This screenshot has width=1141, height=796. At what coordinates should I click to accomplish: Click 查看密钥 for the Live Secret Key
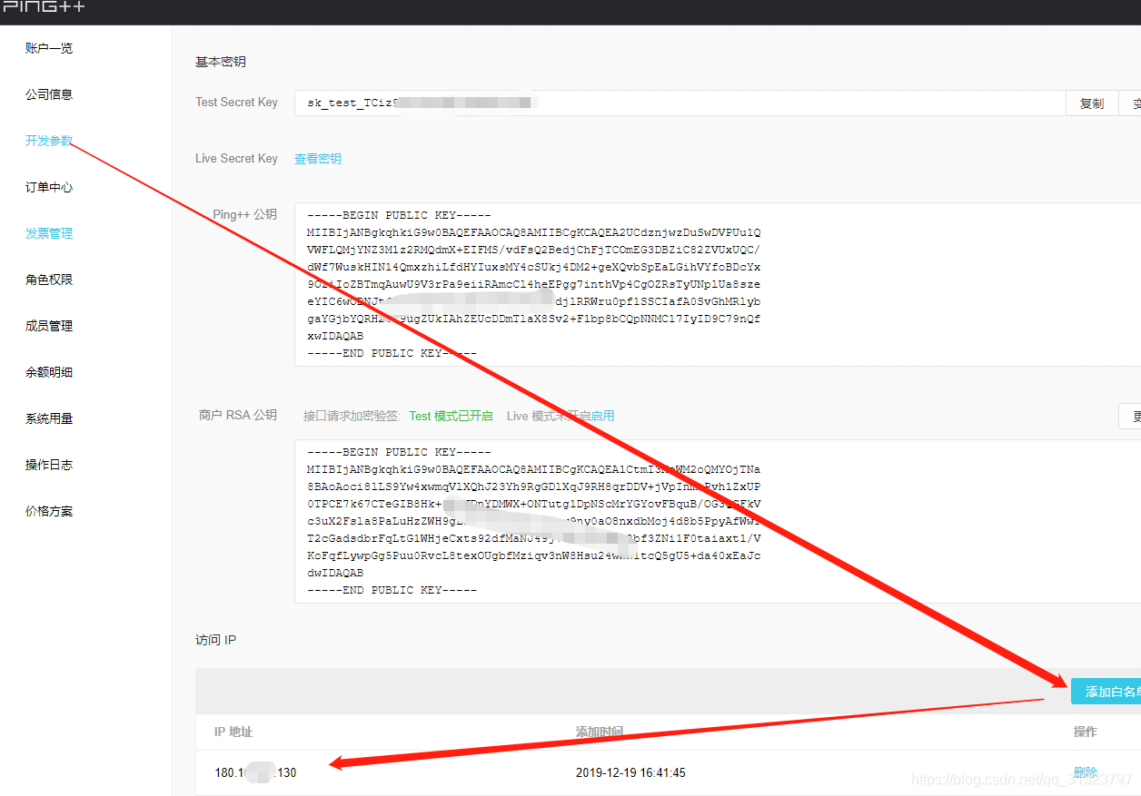[x=318, y=159]
